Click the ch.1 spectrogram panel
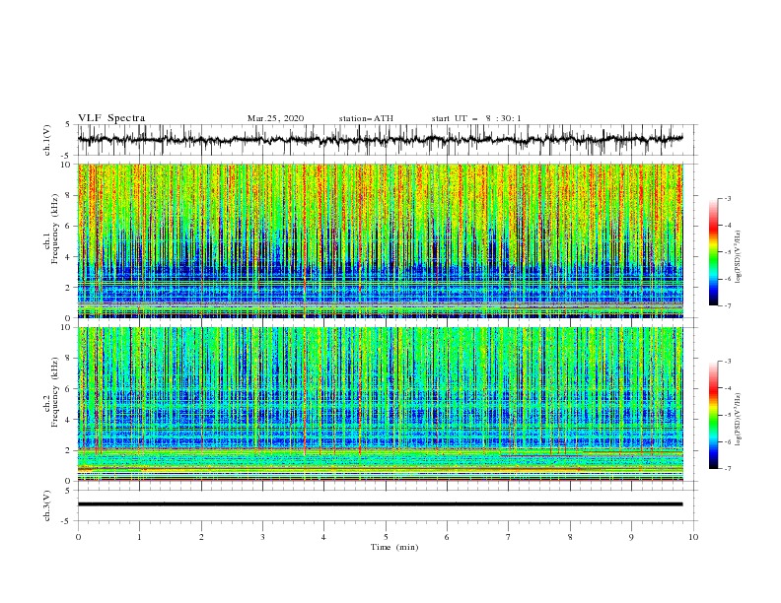This screenshot has width=781, height=603. [380, 240]
